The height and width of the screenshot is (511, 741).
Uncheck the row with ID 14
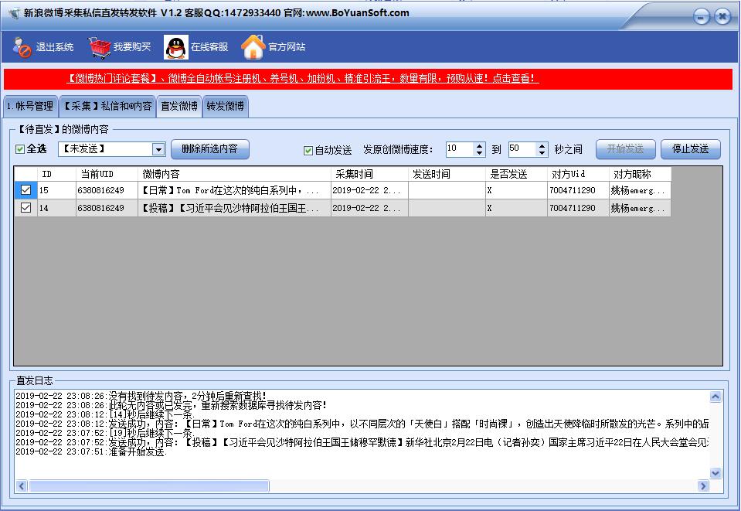pos(26,207)
